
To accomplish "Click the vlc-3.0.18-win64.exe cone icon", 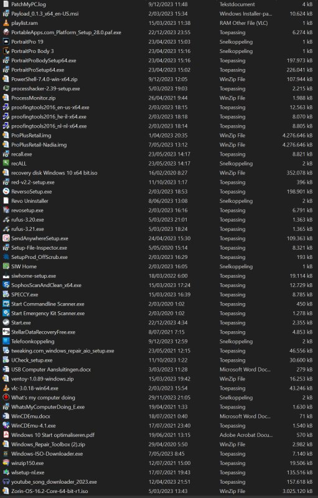I will click(6, 388).
